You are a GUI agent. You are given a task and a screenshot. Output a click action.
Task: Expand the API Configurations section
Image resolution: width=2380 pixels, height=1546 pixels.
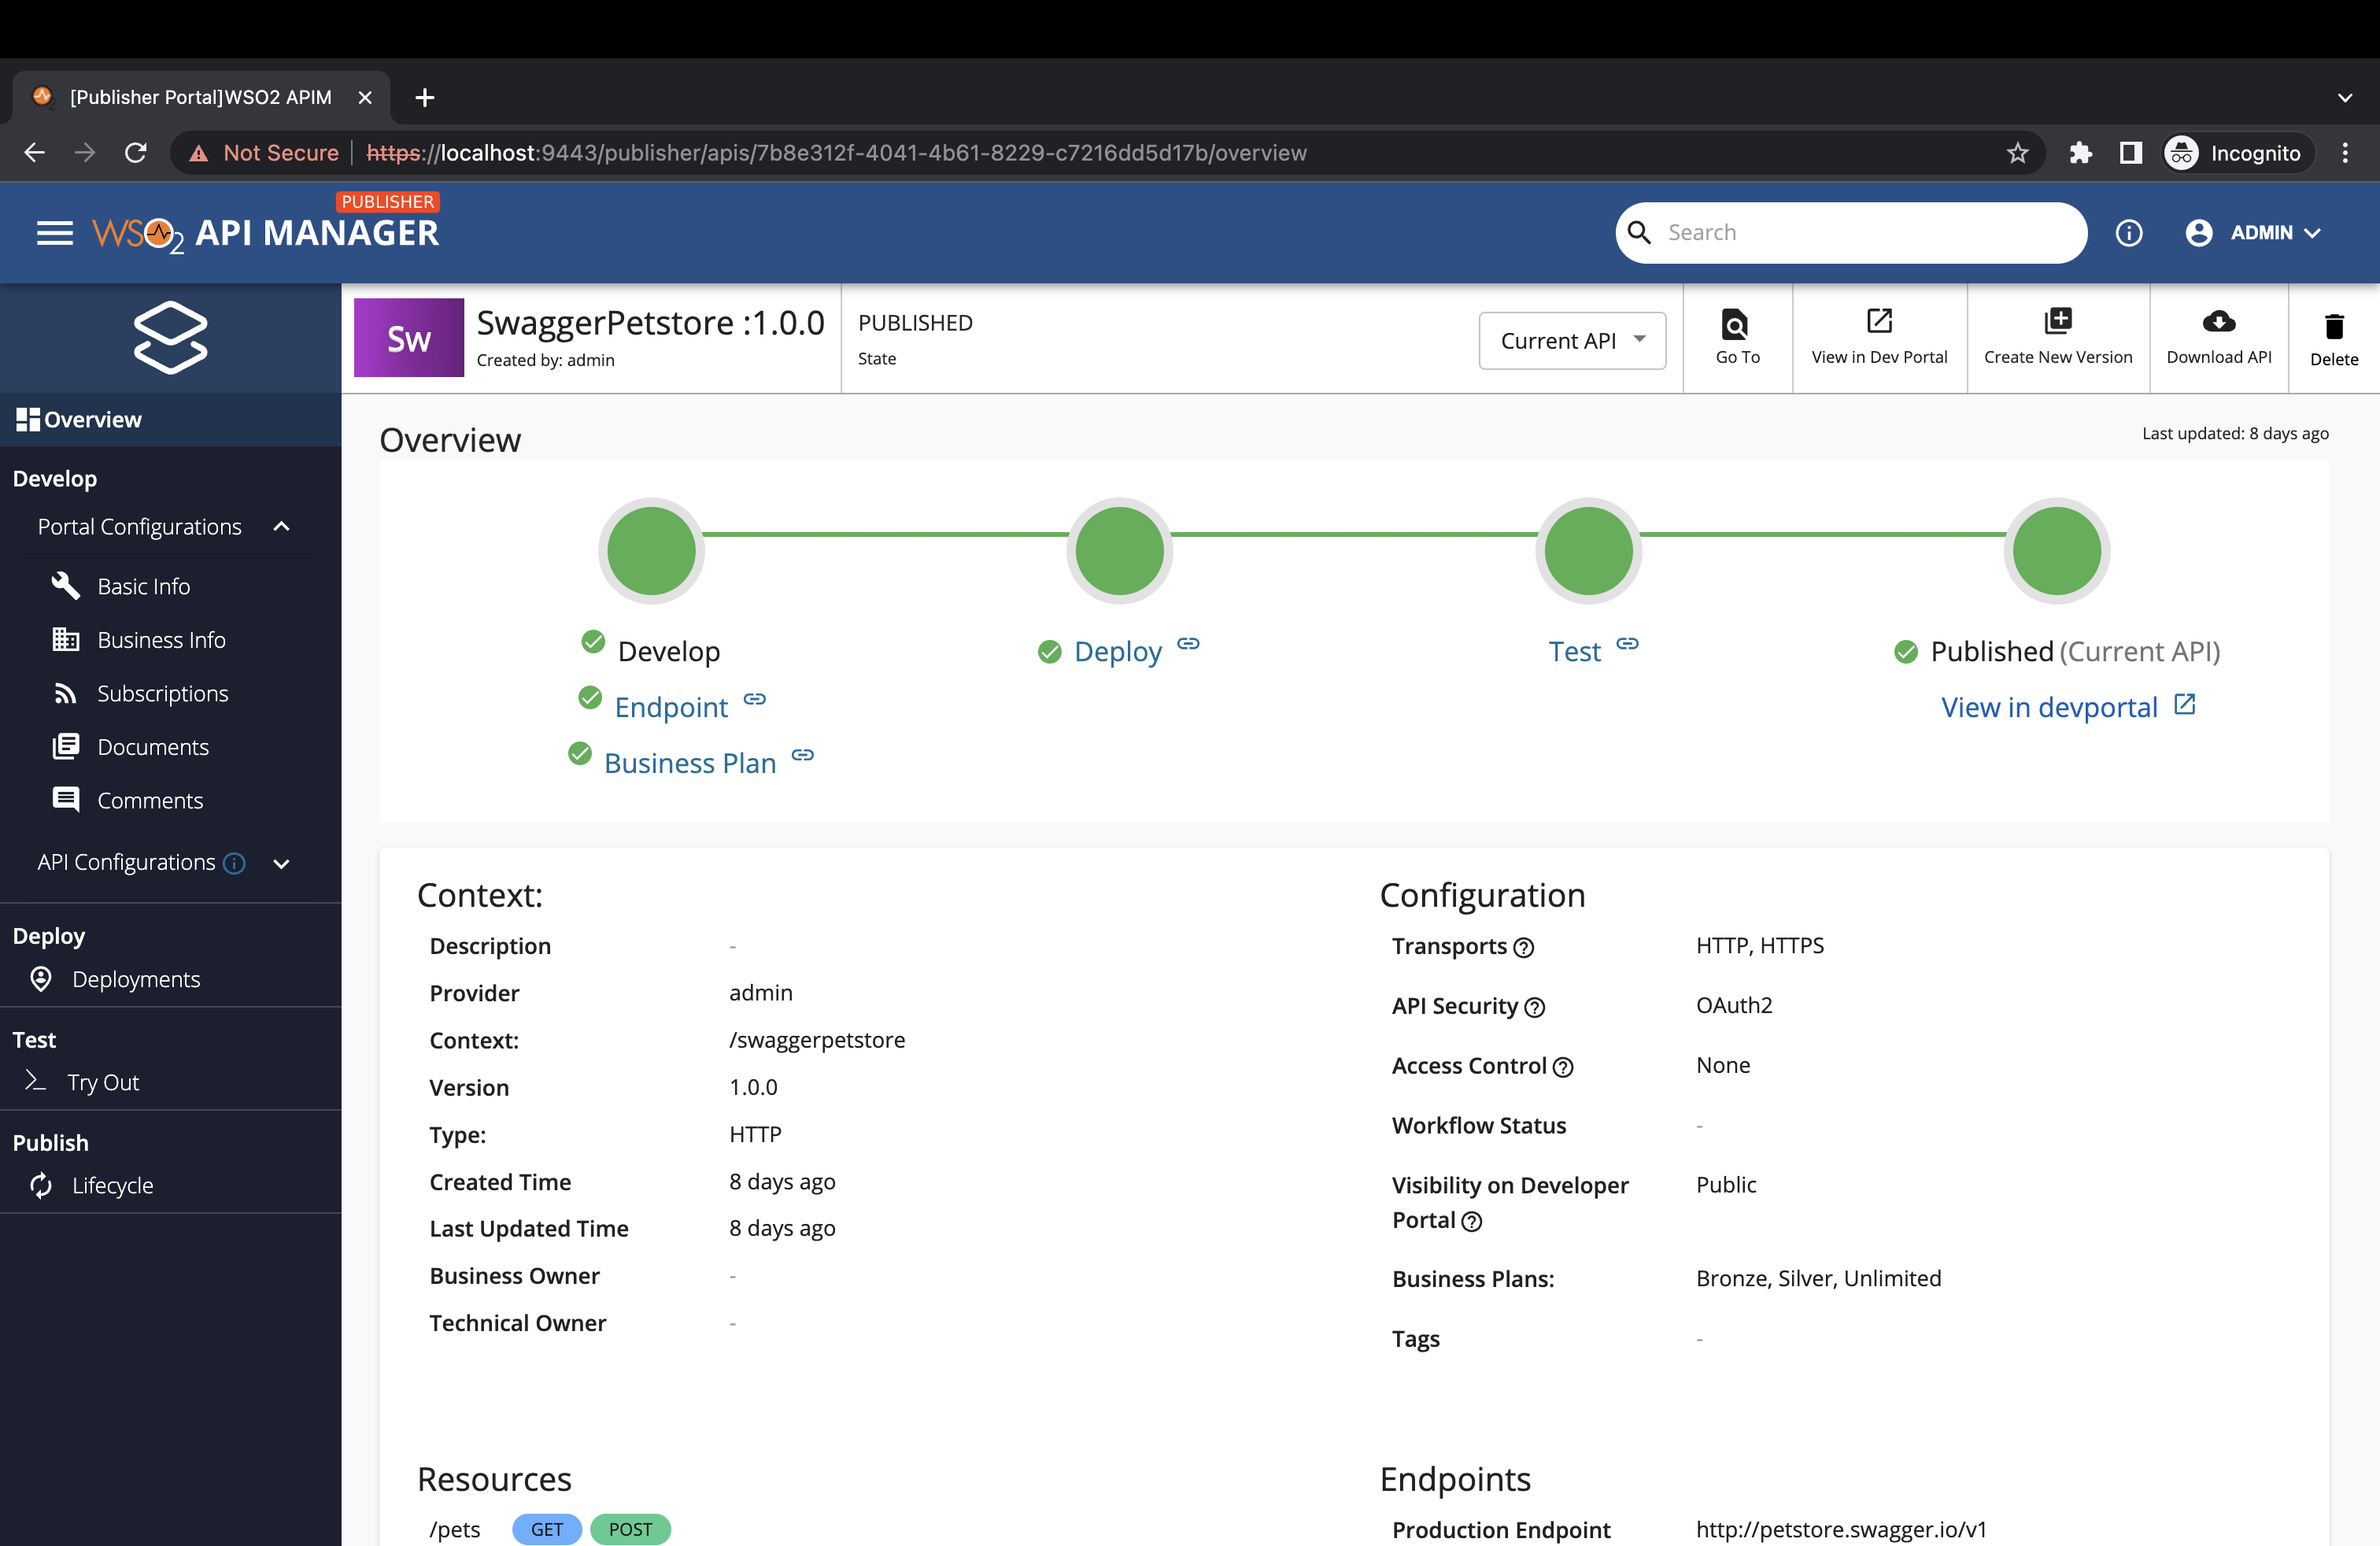282,863
